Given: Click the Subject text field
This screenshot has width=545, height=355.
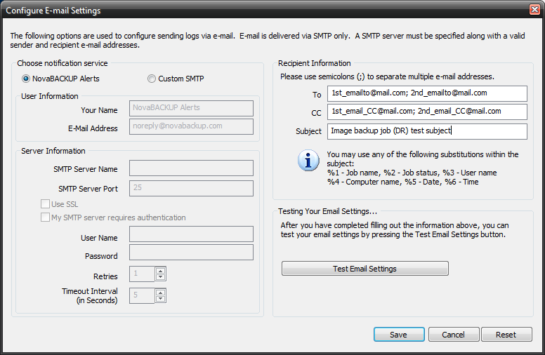Looking at the screenshot, I should pos(427,131).
